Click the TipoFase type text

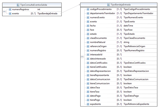coord(128,30)
